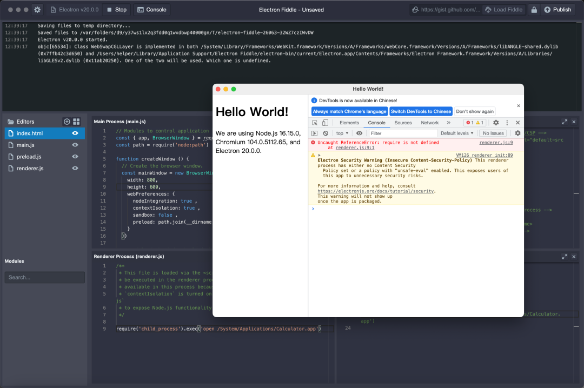Click the Main Process (main.js) panel title
This screenshot has height=388, width=584.
[x=120, y=122]
